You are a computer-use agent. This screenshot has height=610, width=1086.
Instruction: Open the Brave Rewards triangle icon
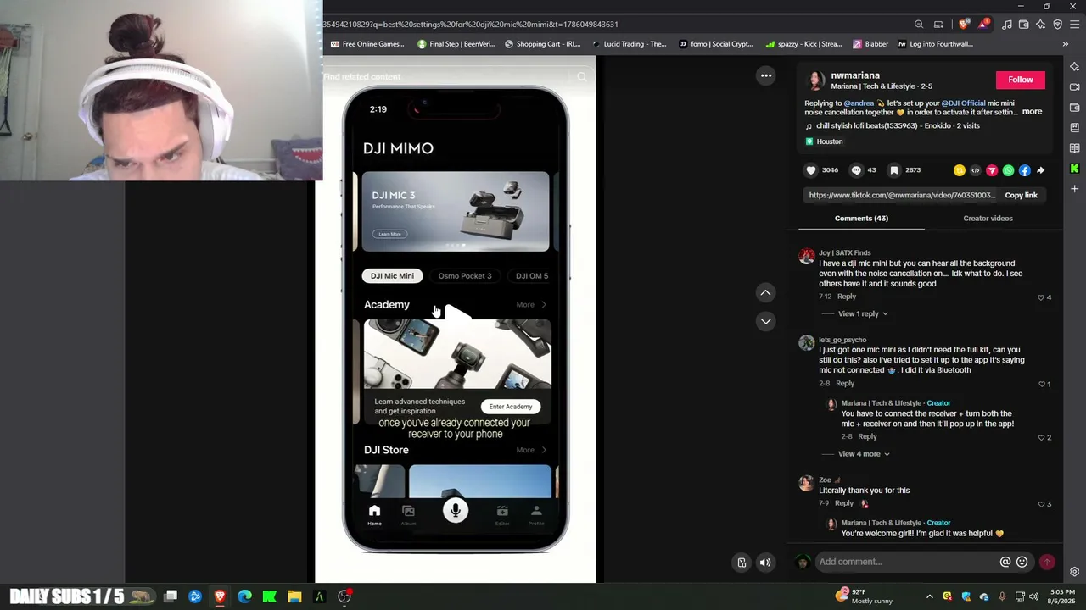pos(984,25)
